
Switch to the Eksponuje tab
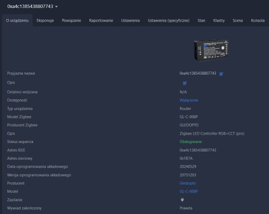pyautogui.click(x=45, y=21)
